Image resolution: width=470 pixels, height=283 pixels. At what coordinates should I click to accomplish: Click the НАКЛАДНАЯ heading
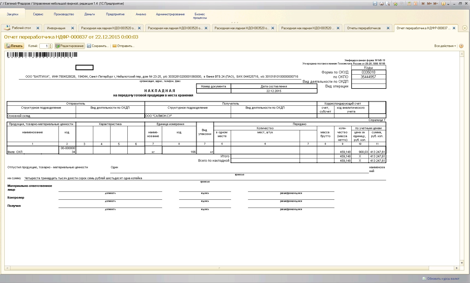point(160,91)
